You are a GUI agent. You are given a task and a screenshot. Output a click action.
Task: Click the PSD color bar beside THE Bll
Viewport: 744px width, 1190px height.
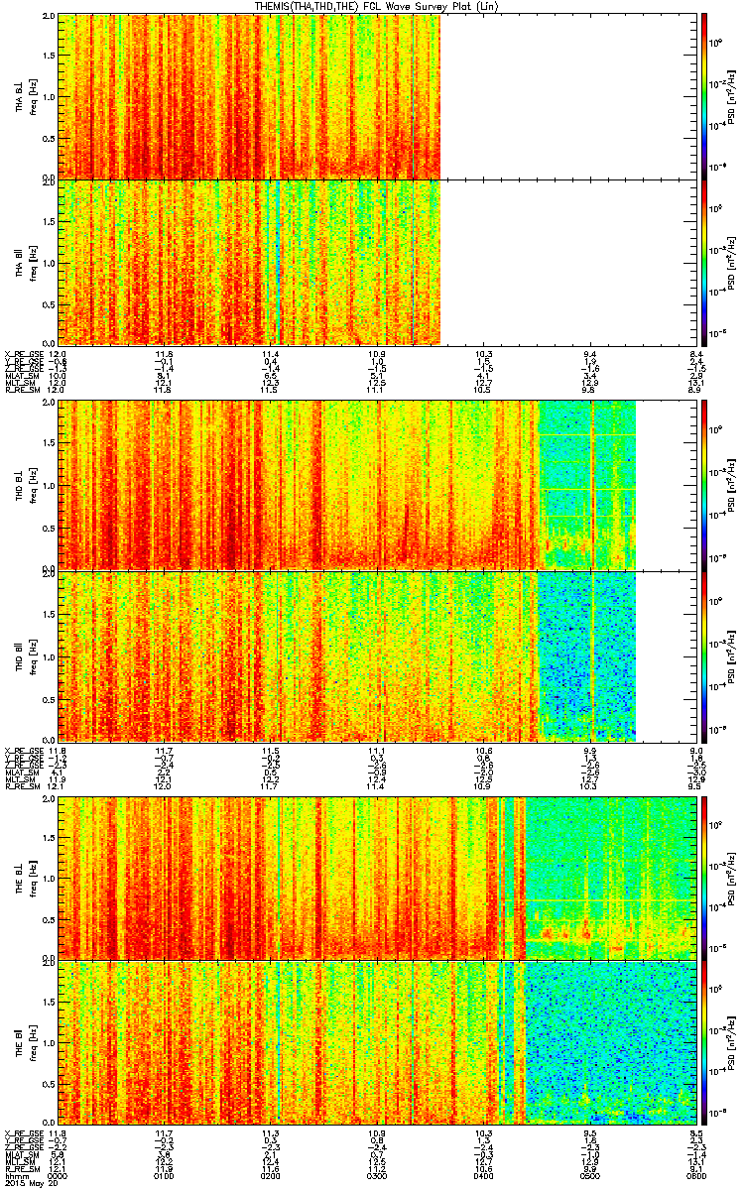[x=704, y=1041]
